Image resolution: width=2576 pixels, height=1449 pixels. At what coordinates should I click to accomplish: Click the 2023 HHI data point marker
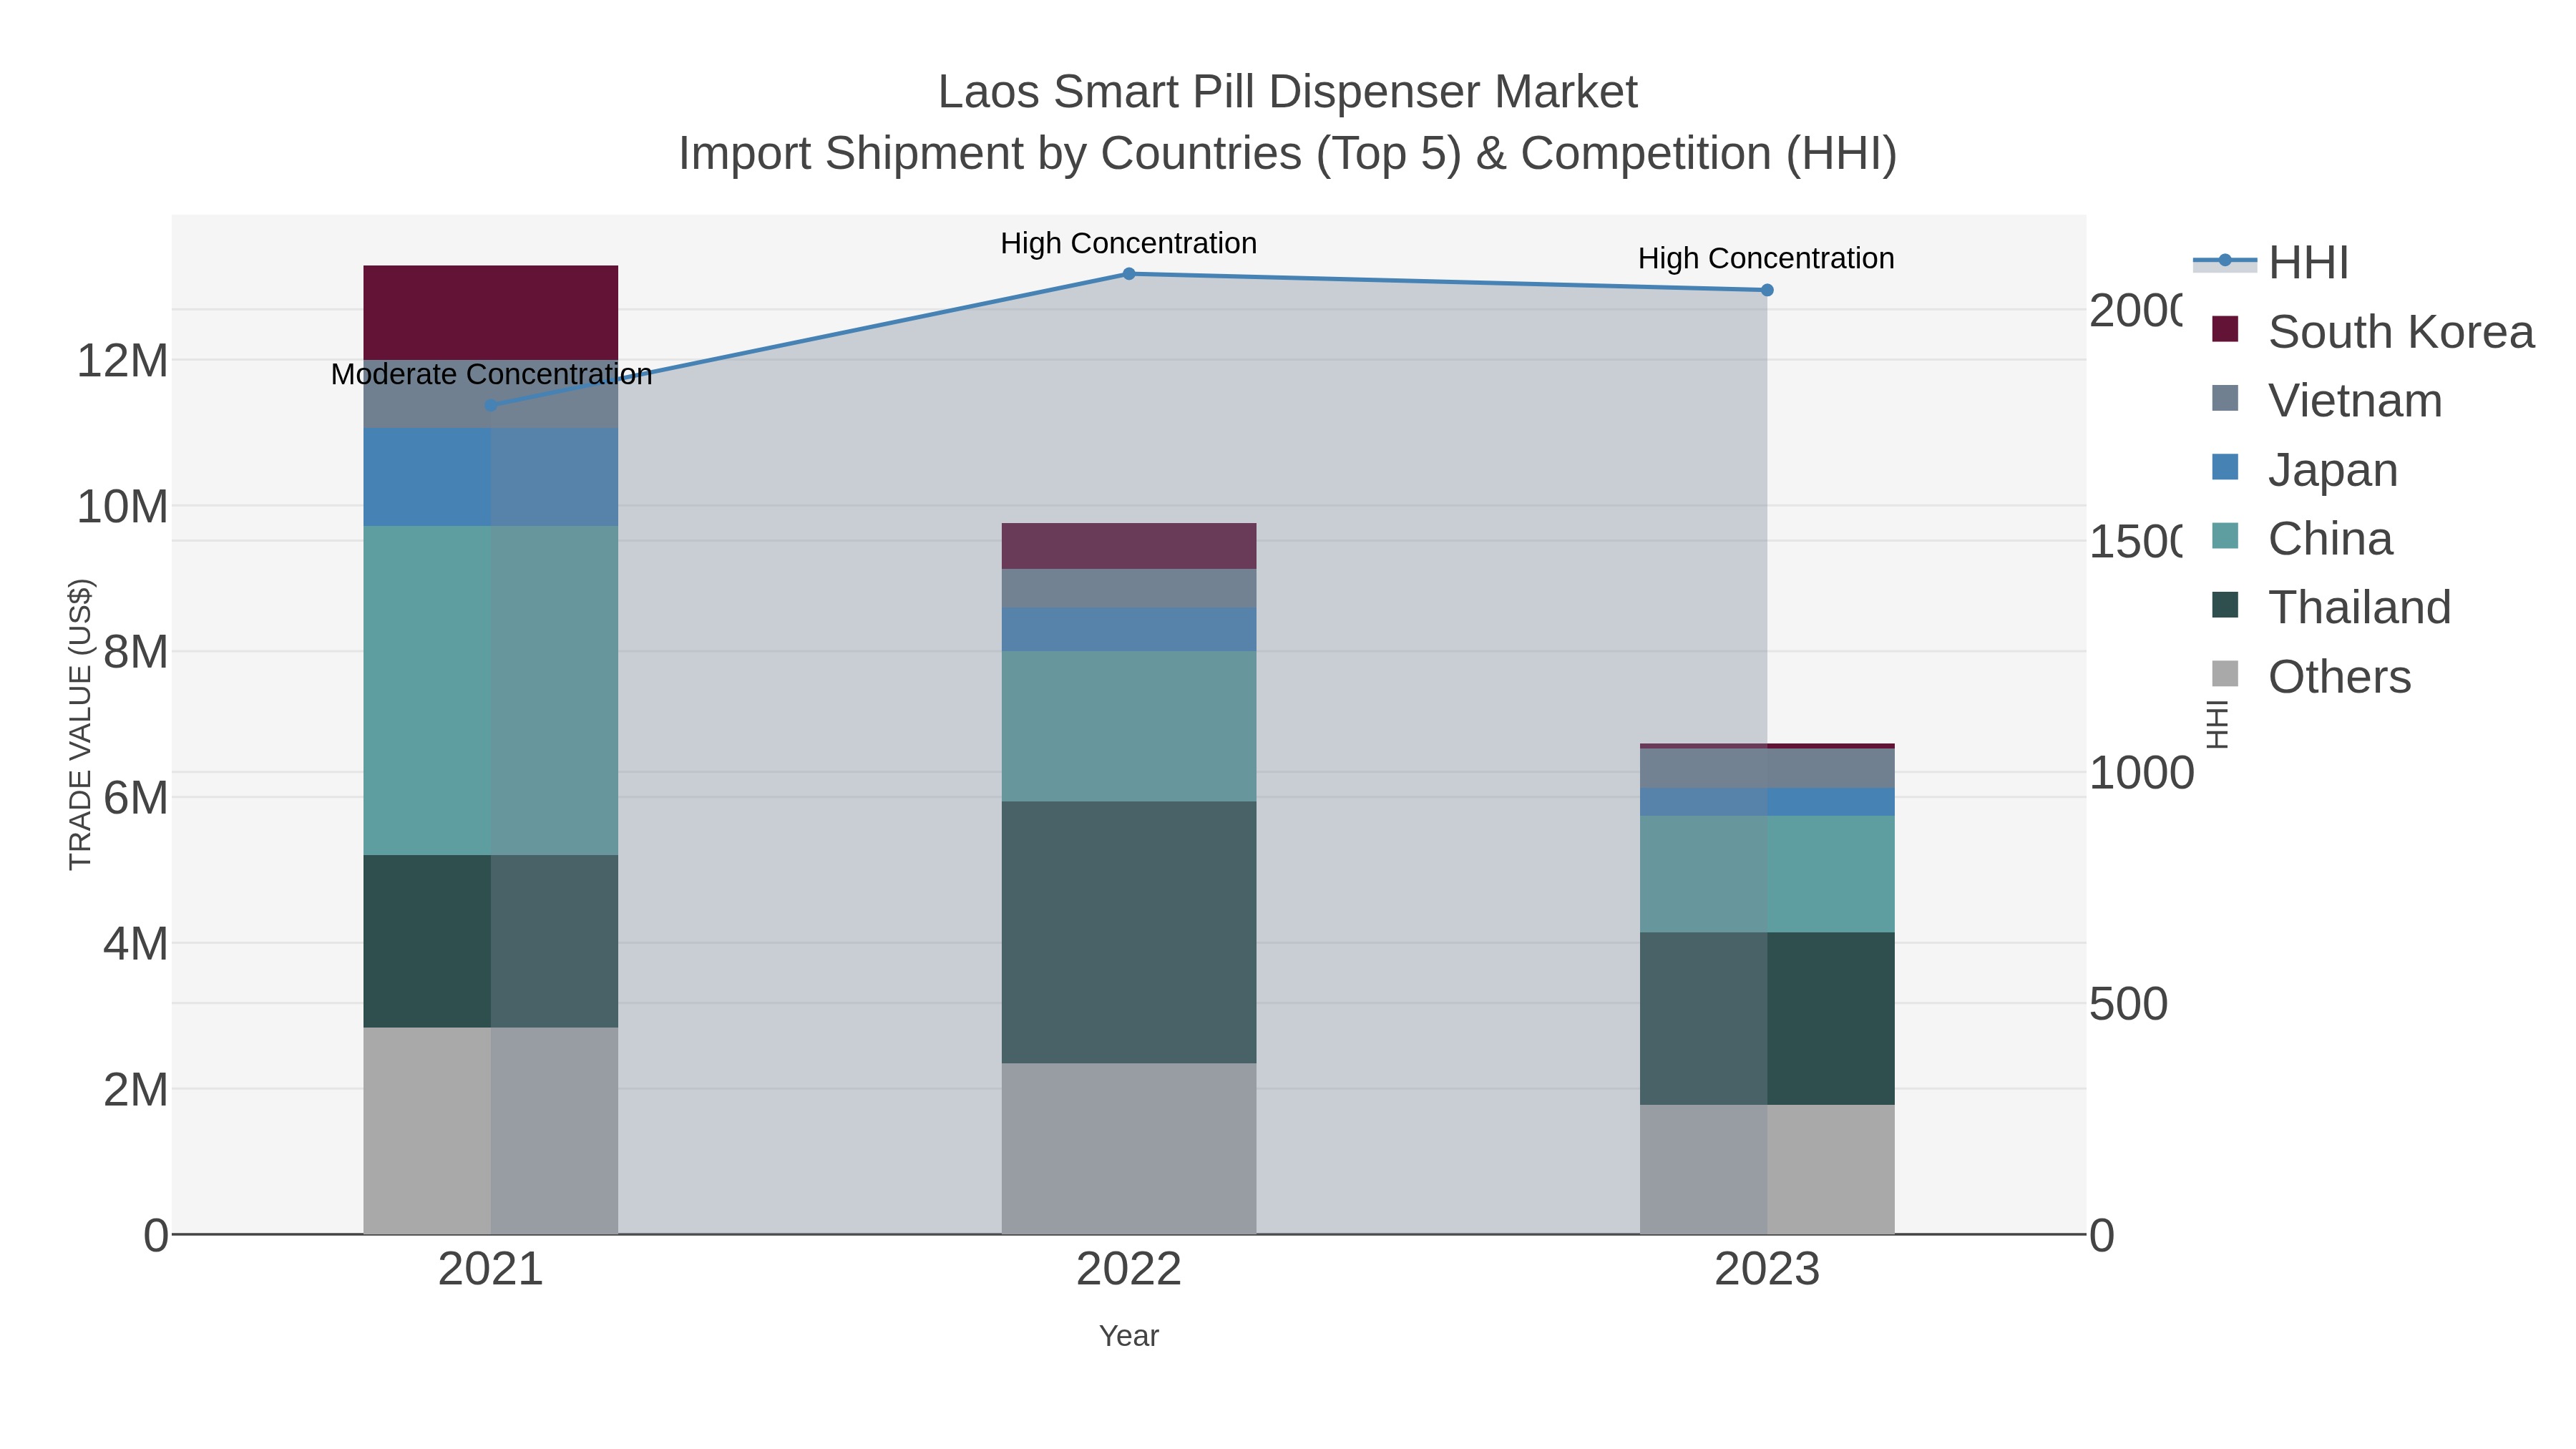click(x=1767, y=290)
